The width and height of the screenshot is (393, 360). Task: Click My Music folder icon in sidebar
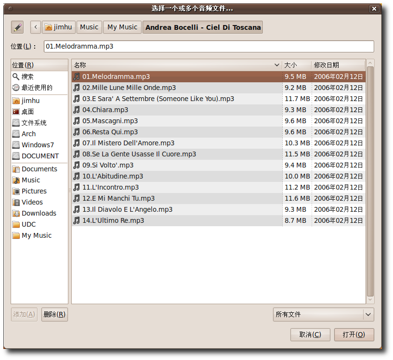click(16, 235)
